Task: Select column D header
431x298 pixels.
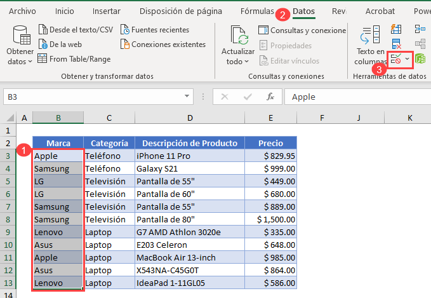Action: 190,118
